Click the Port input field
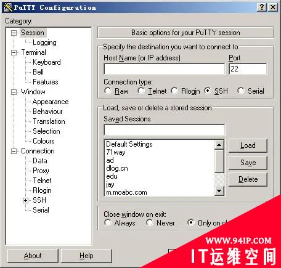 click(x=248, y=69)
